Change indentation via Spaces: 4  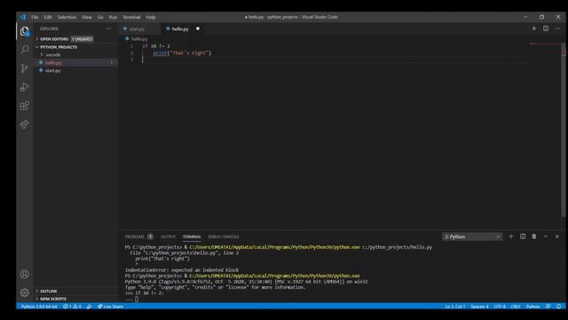click(x=479, y=307)
